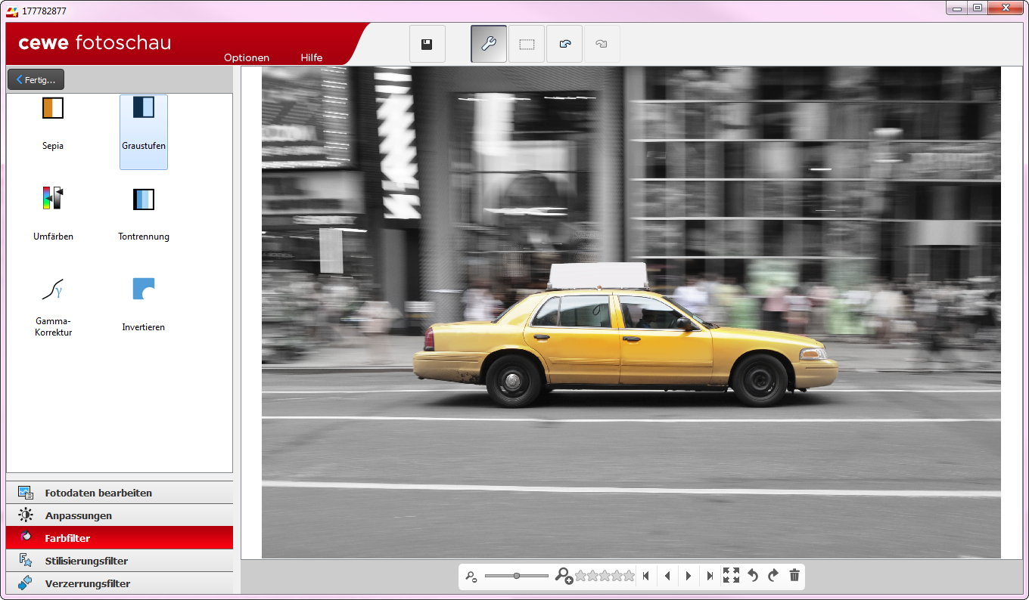The image size is (1029, 600).
Task: Open the Optionen menu
Action: [x=247, y=57]
